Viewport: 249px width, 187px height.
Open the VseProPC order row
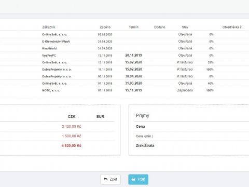[125, 56]
